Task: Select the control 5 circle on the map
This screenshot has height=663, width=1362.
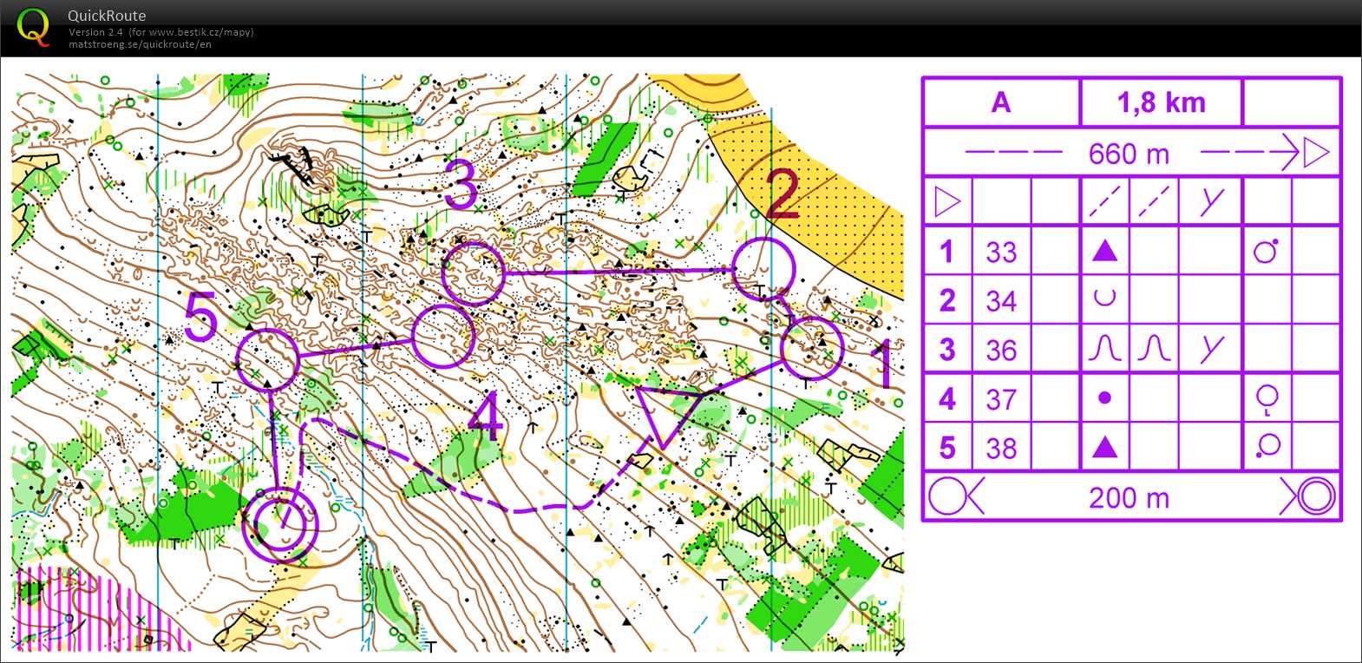Action: click(x=267, y=359)
